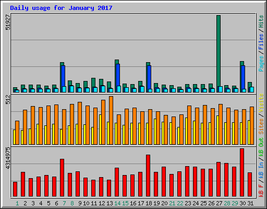Click the day 31 label on x-axis
Image resolution: width=267 pixels, height=209 pixels.
pos(250,203)
